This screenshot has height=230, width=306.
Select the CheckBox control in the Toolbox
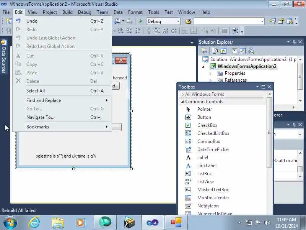tap(223, 125)
